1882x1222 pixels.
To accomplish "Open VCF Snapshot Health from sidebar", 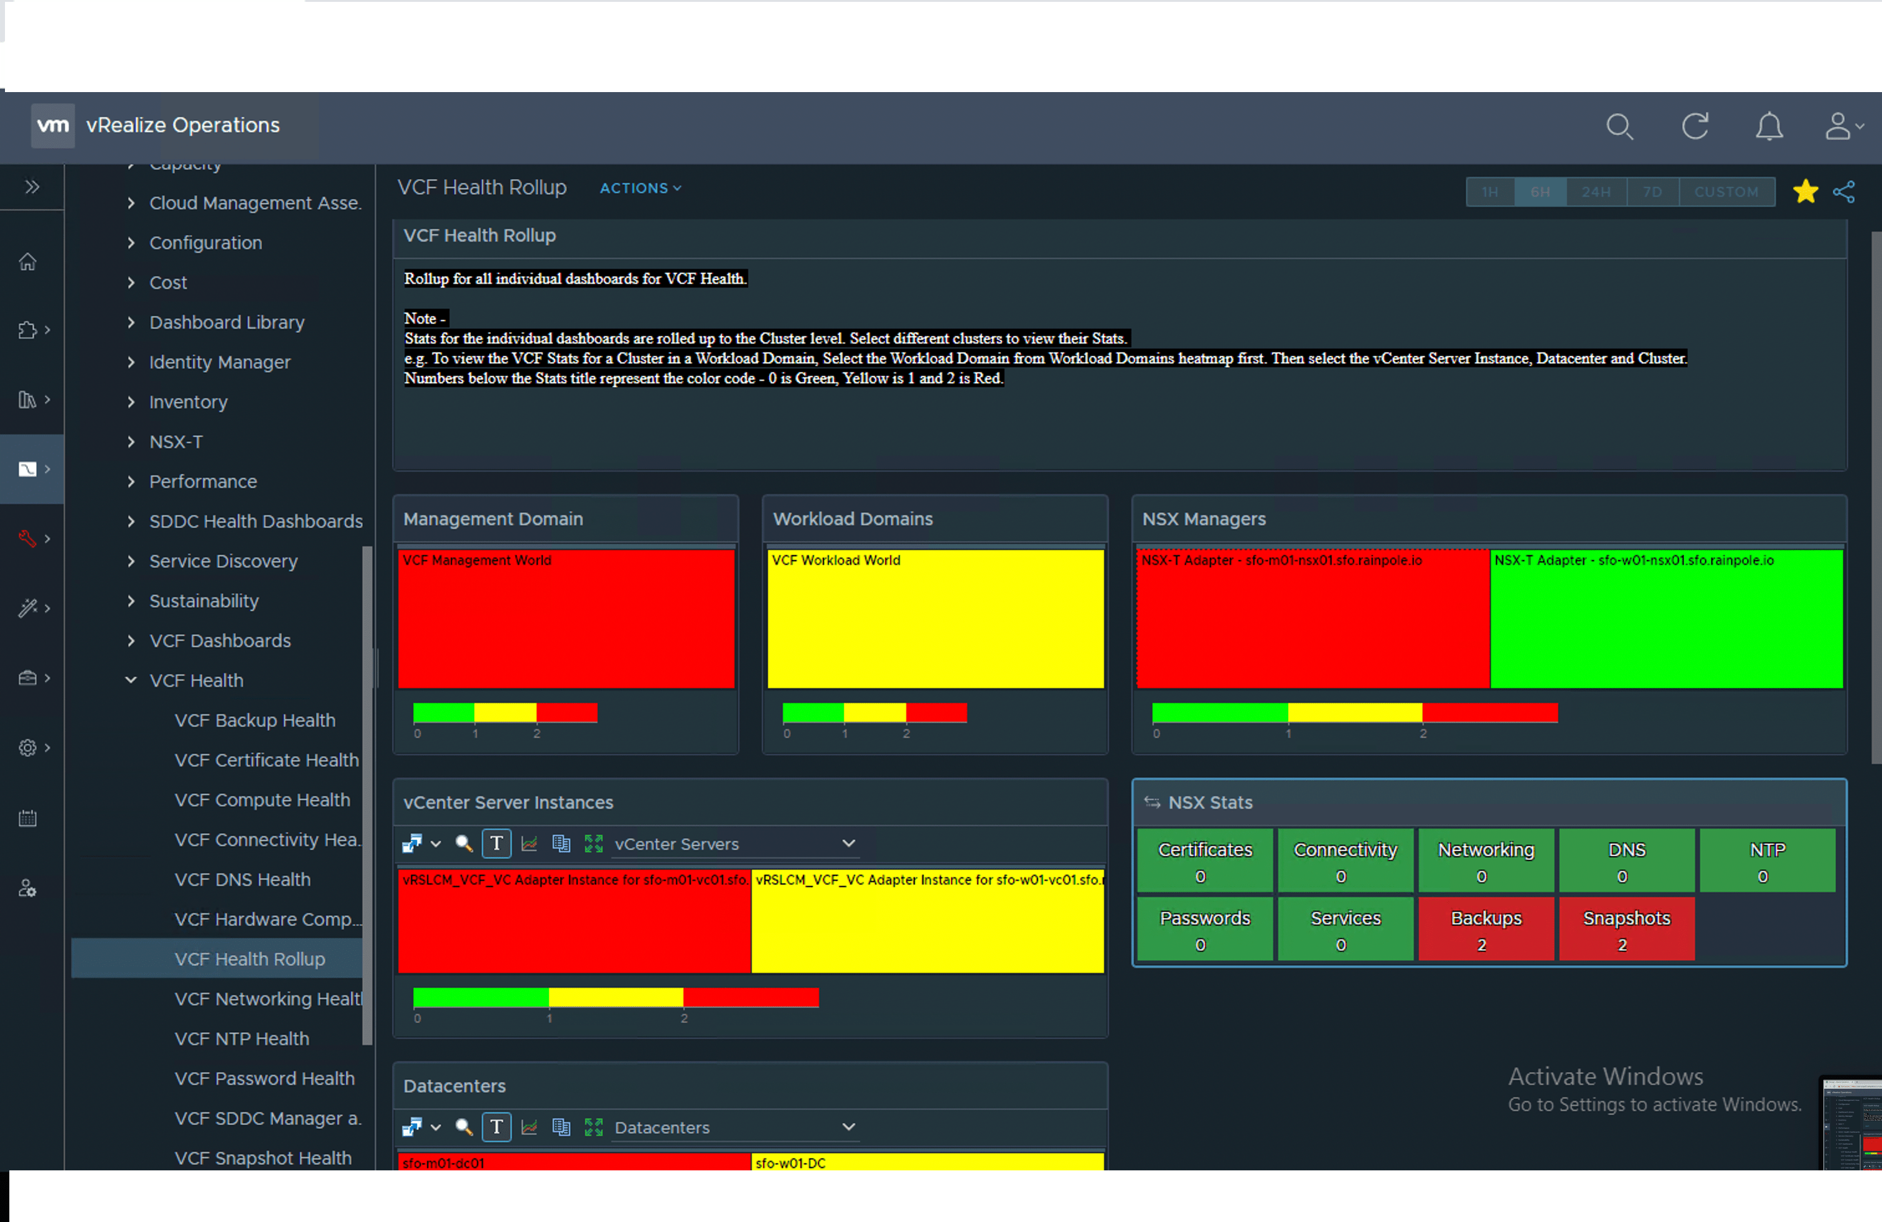I will coord(263,1157).
